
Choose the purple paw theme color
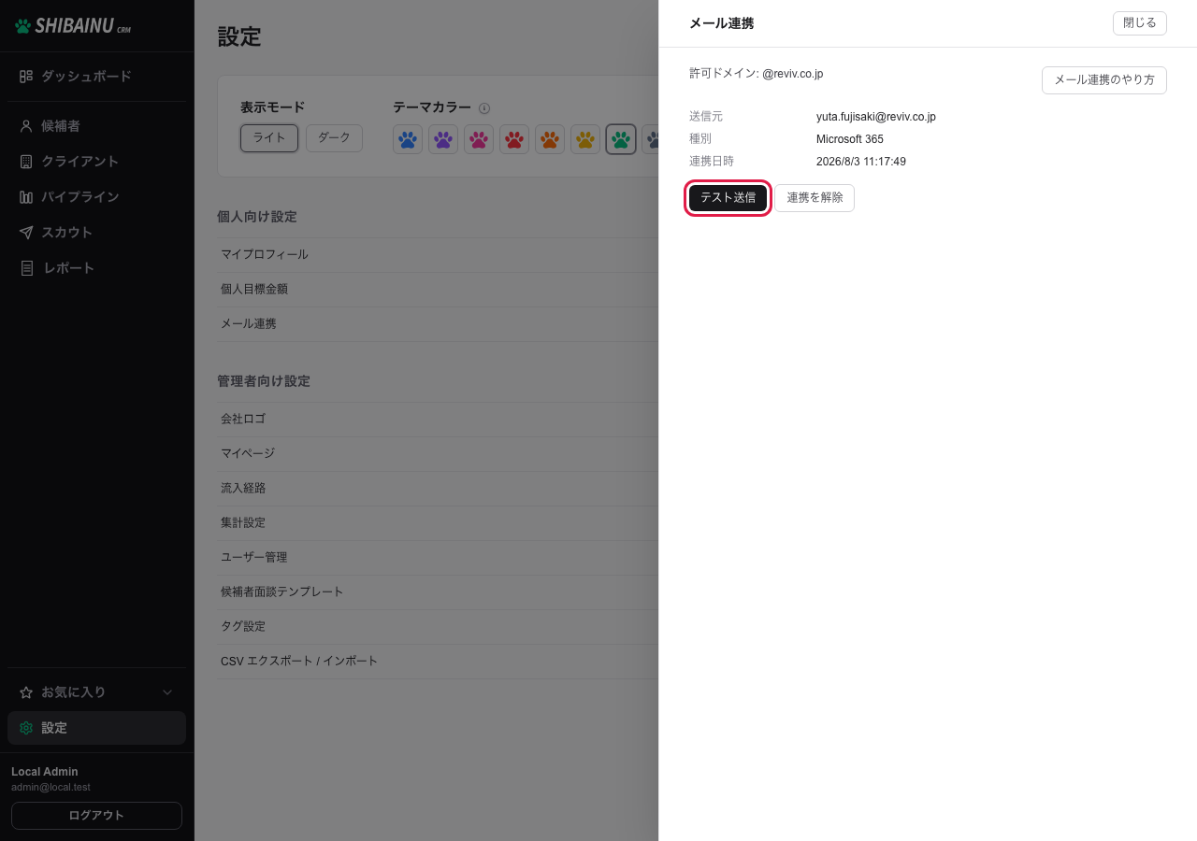point(443,139)
